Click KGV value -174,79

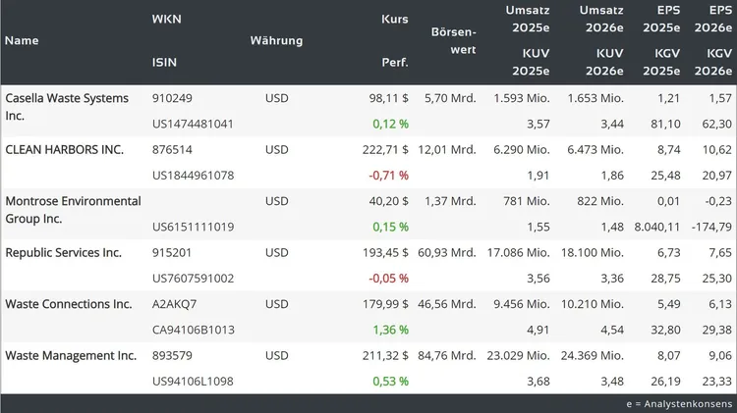tap(711, 228)
